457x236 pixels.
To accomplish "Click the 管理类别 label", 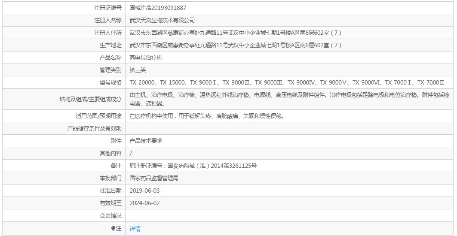I will tap(110, 70).
